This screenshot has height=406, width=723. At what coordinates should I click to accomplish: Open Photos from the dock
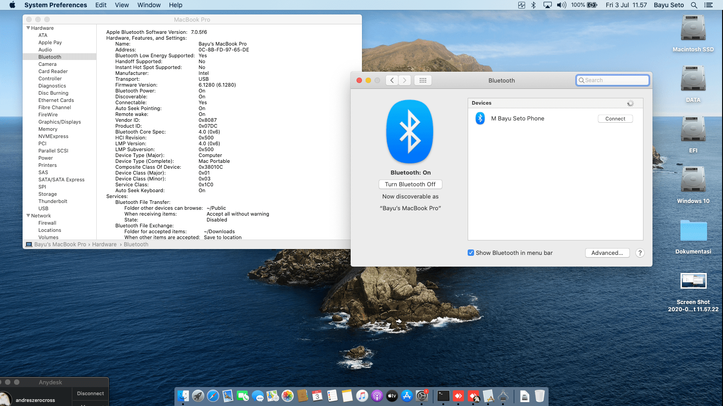(x=287, y=396)
